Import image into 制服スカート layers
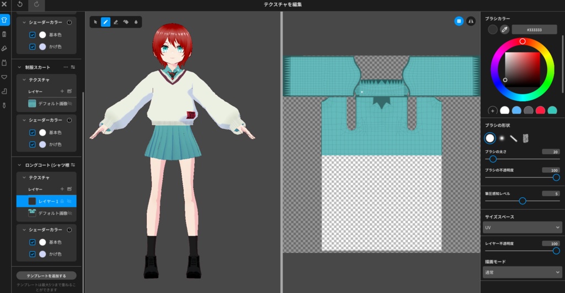This screenshot has width=565, height=293. [70, 91]
